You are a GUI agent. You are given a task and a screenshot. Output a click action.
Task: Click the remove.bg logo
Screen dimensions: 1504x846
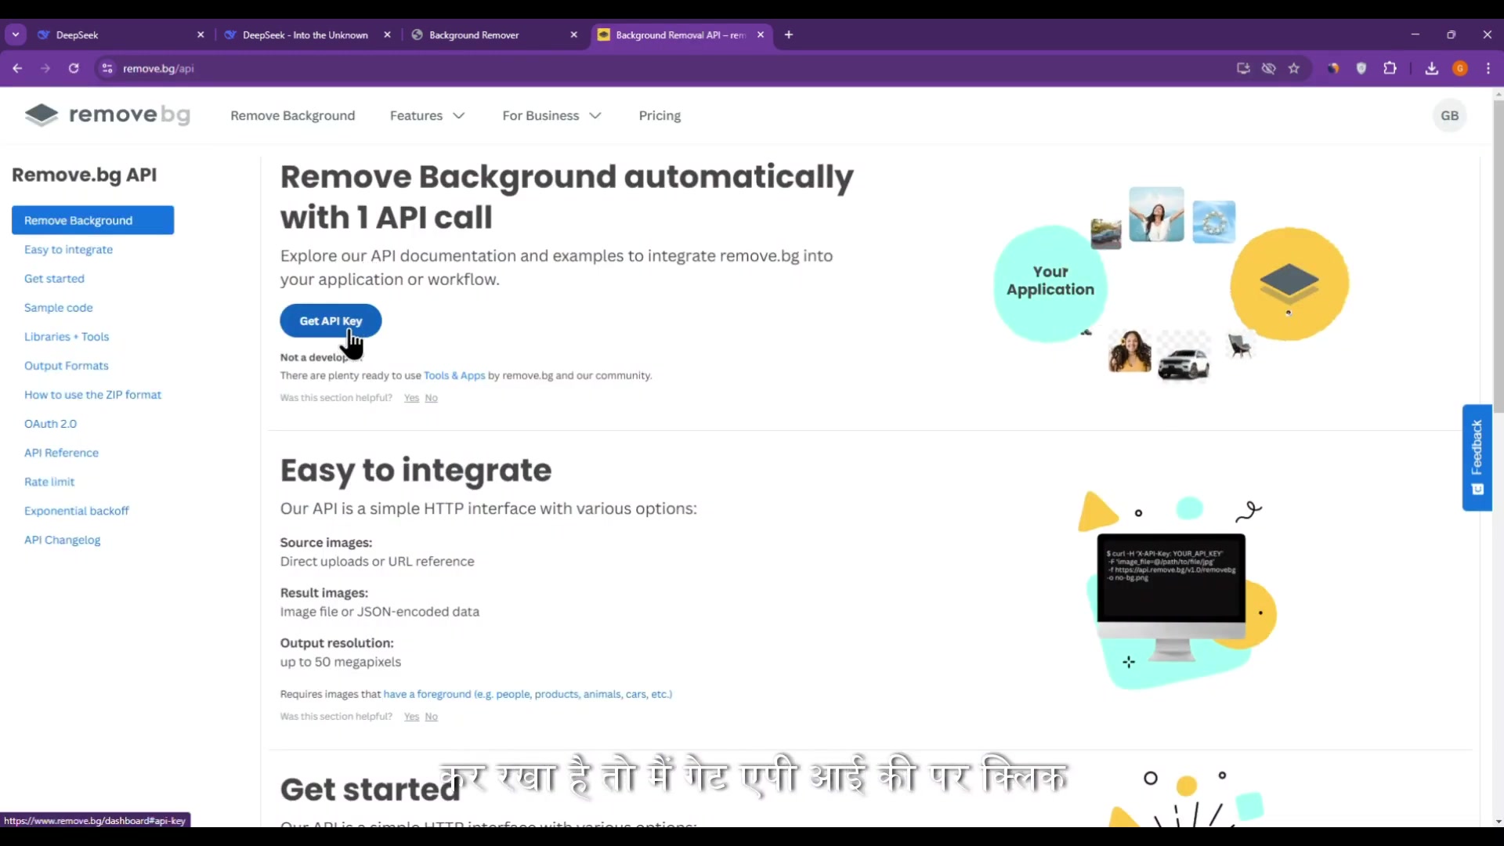107,115
